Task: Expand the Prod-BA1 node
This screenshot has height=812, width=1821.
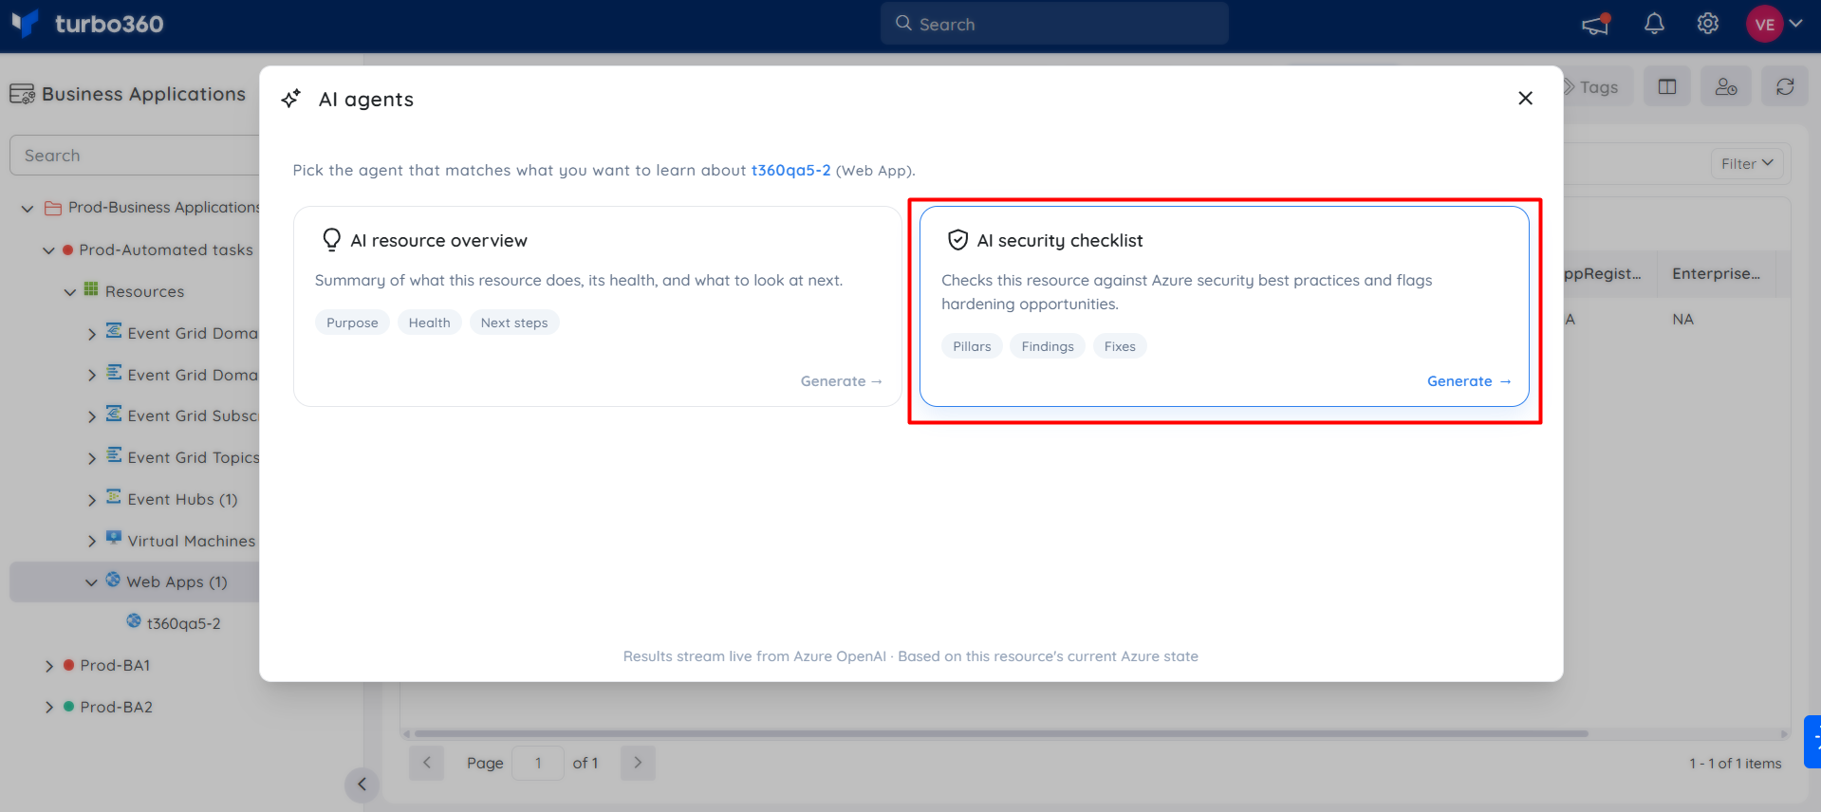Action: pos(49,667)
